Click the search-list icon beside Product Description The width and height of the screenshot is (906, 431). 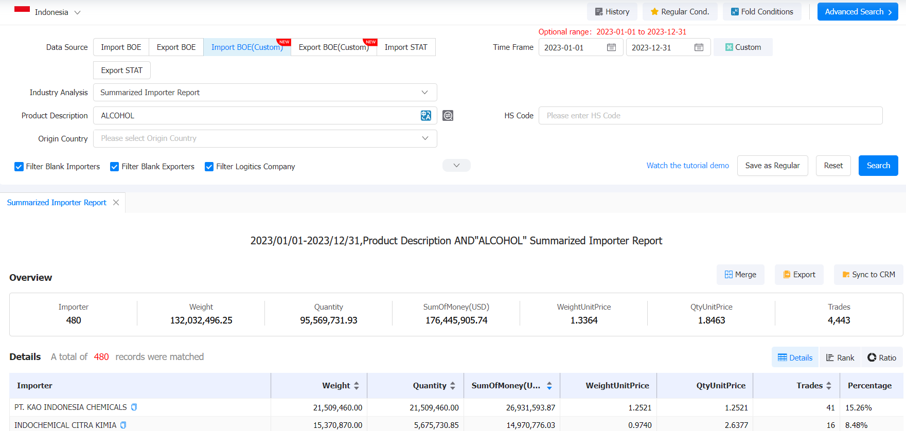[x=448, y=116]
